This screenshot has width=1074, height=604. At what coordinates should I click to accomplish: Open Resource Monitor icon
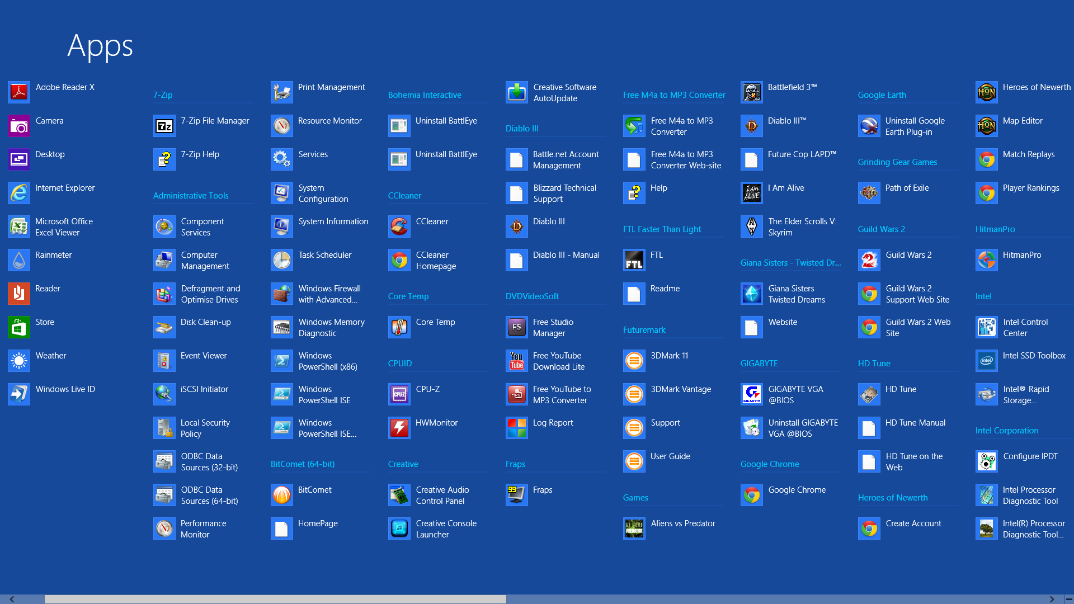pos(282,126)
